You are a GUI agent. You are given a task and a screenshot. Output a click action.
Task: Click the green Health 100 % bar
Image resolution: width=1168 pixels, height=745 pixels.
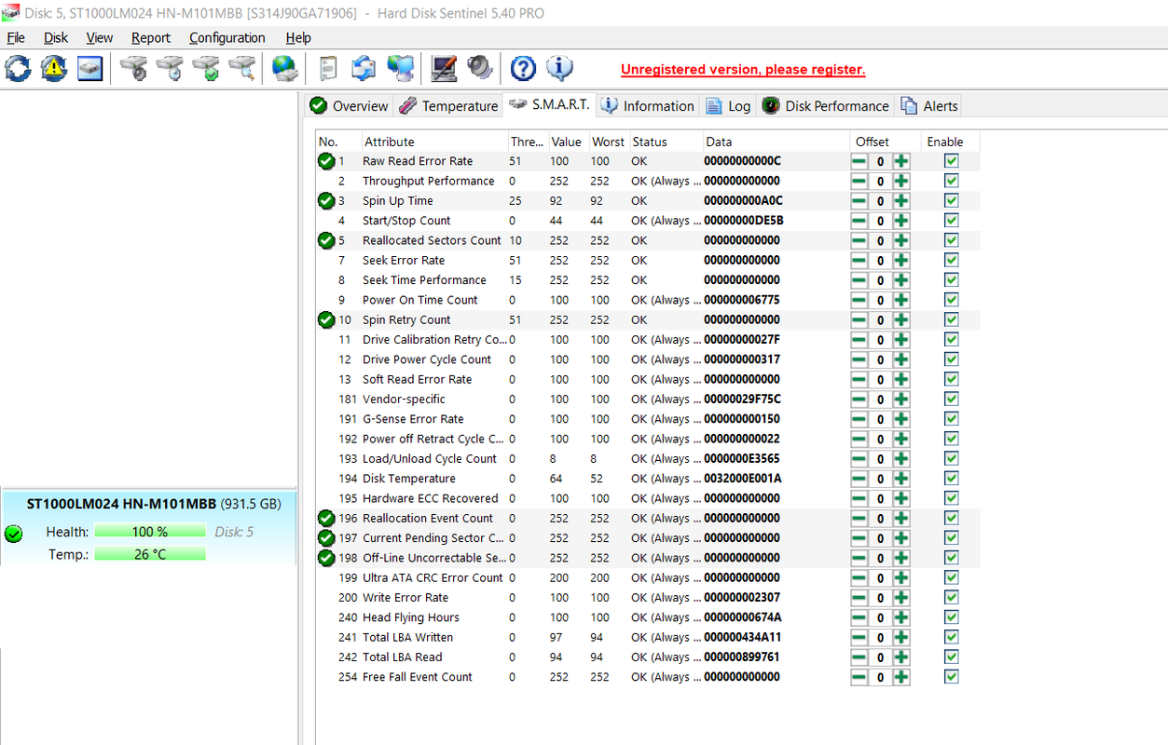click(x=150, y=532)
